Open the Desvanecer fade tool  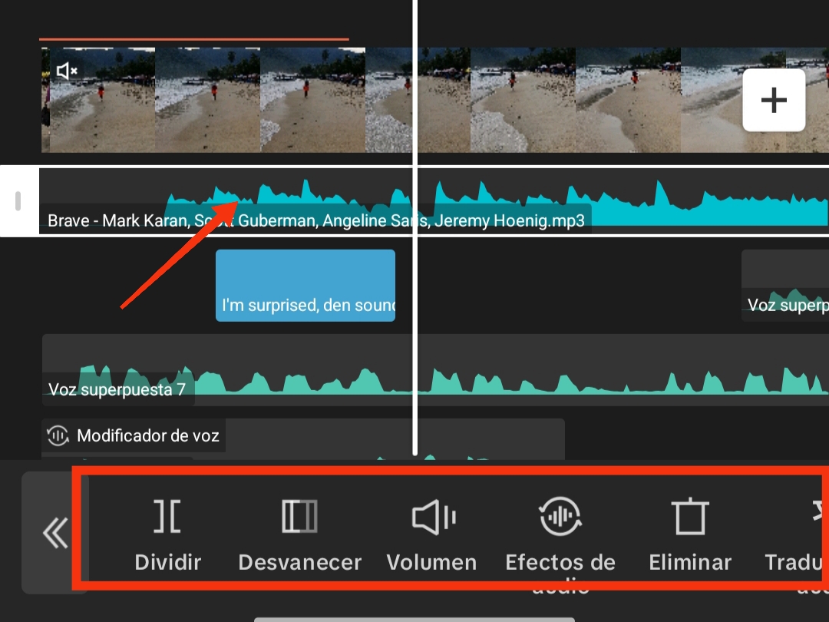299,516
